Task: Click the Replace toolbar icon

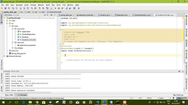Action: pyautogui.click(x=35, y=8)
